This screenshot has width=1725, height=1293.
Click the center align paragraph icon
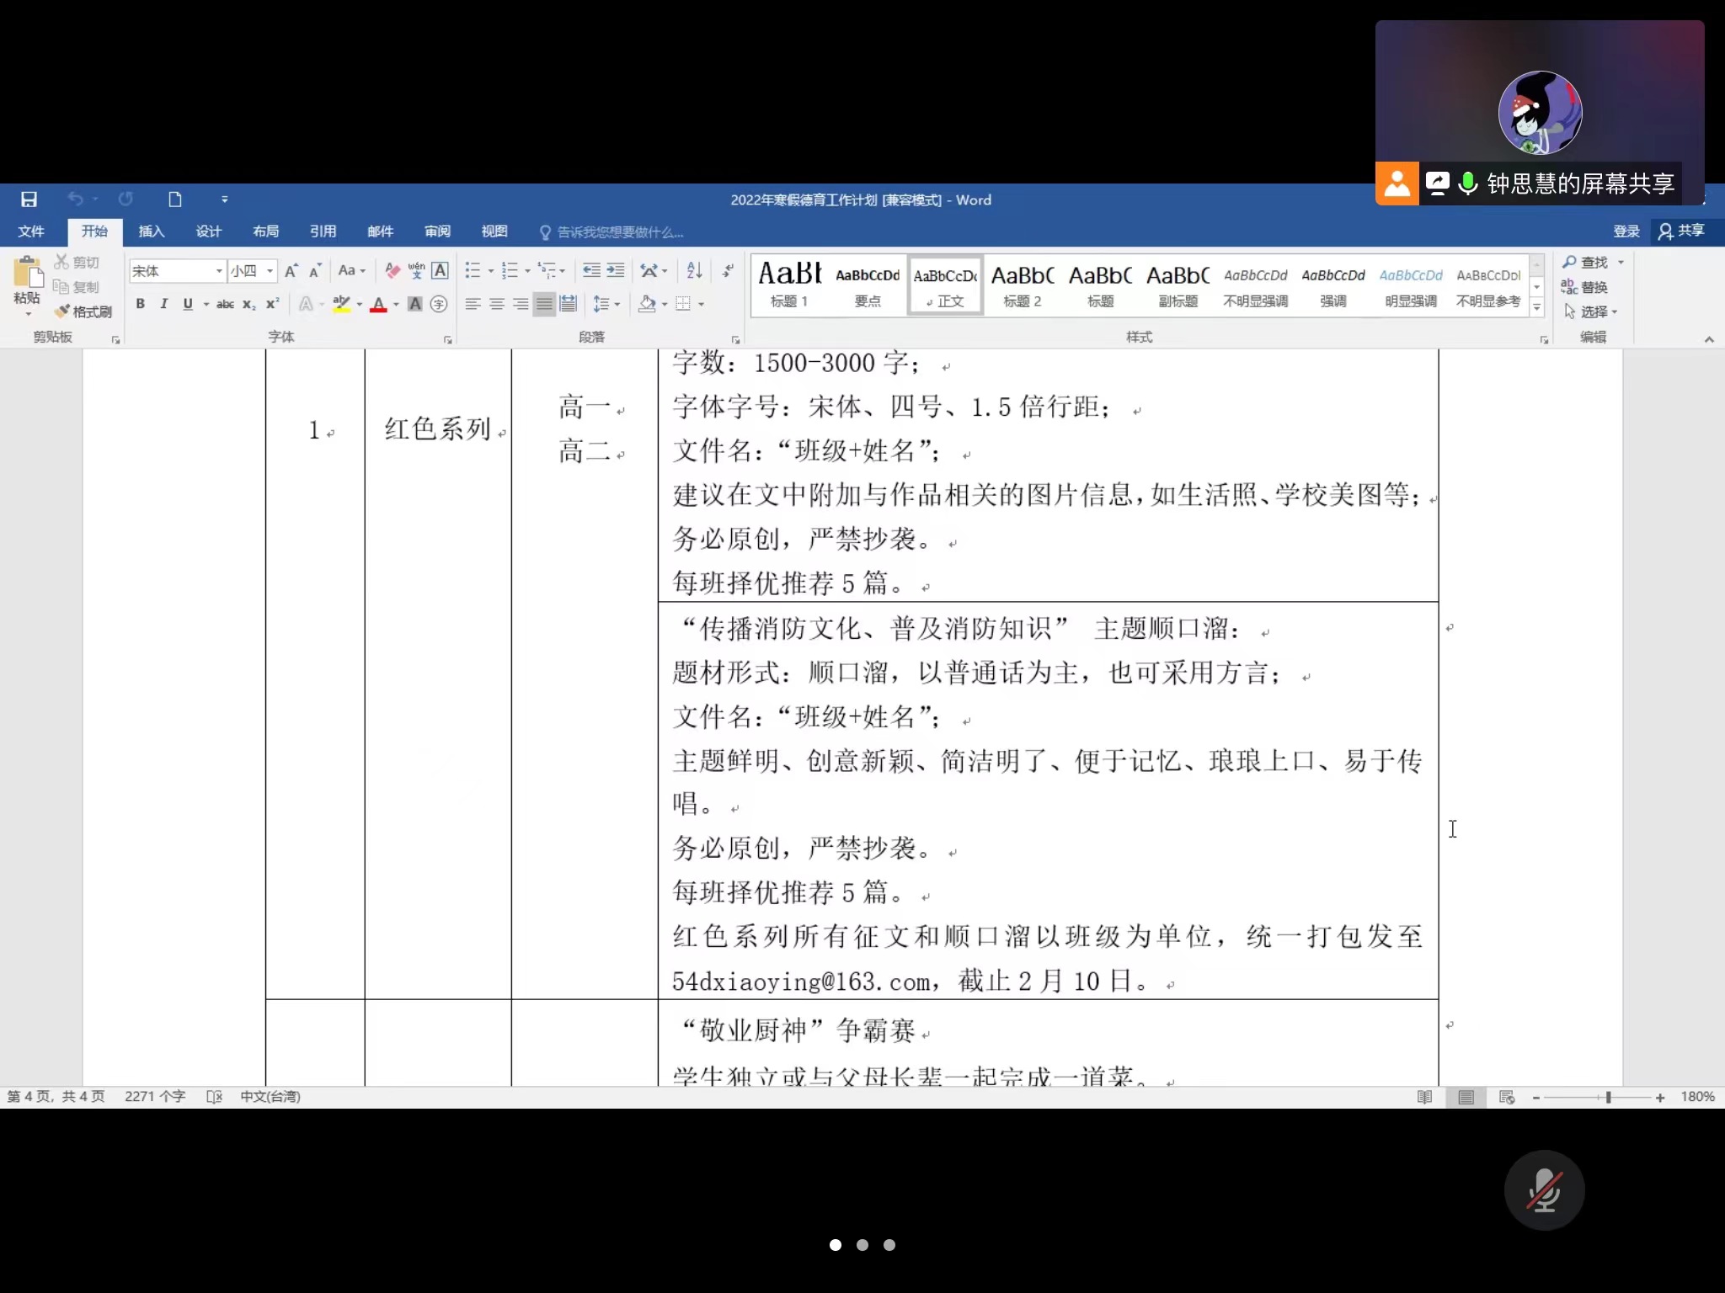pos(497,304)
